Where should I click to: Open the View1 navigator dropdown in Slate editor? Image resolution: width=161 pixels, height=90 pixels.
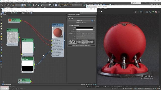88,13
